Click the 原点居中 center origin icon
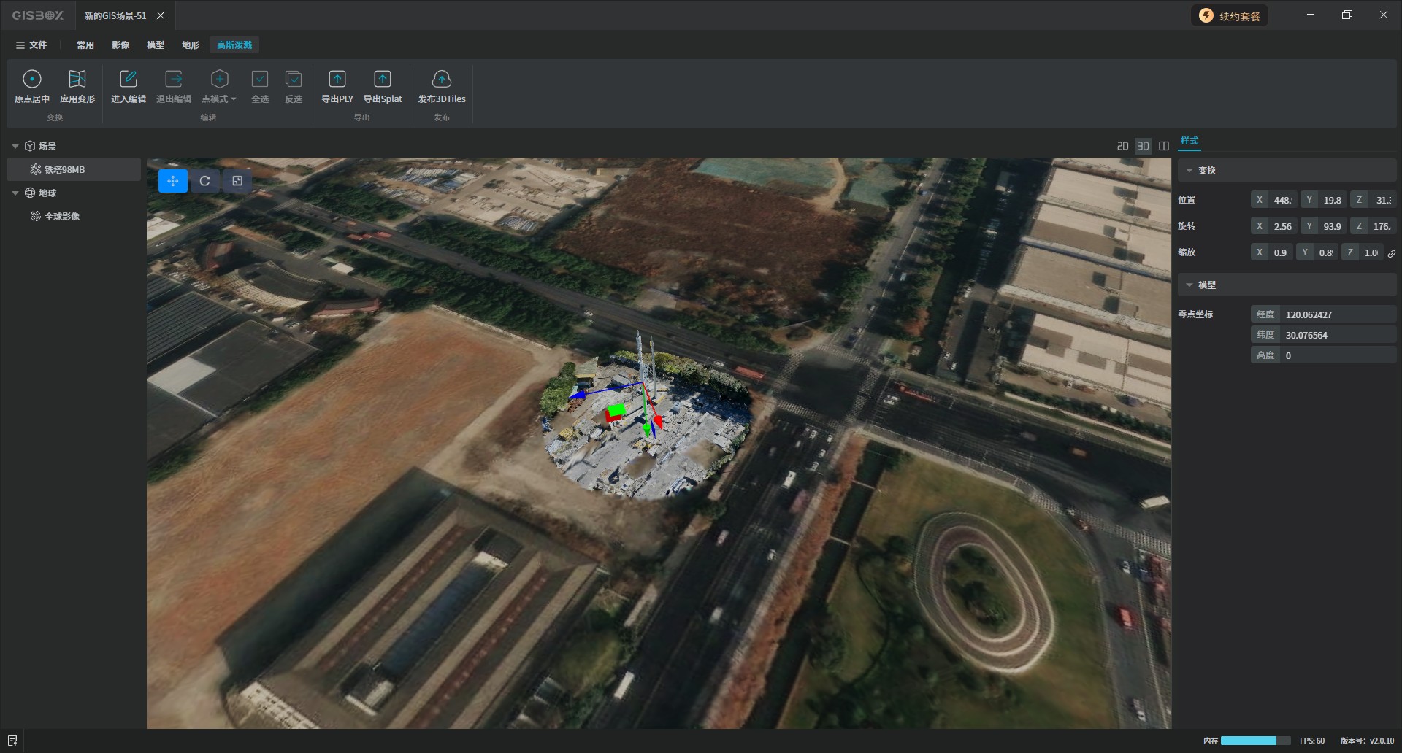 (x=32, y=79)
